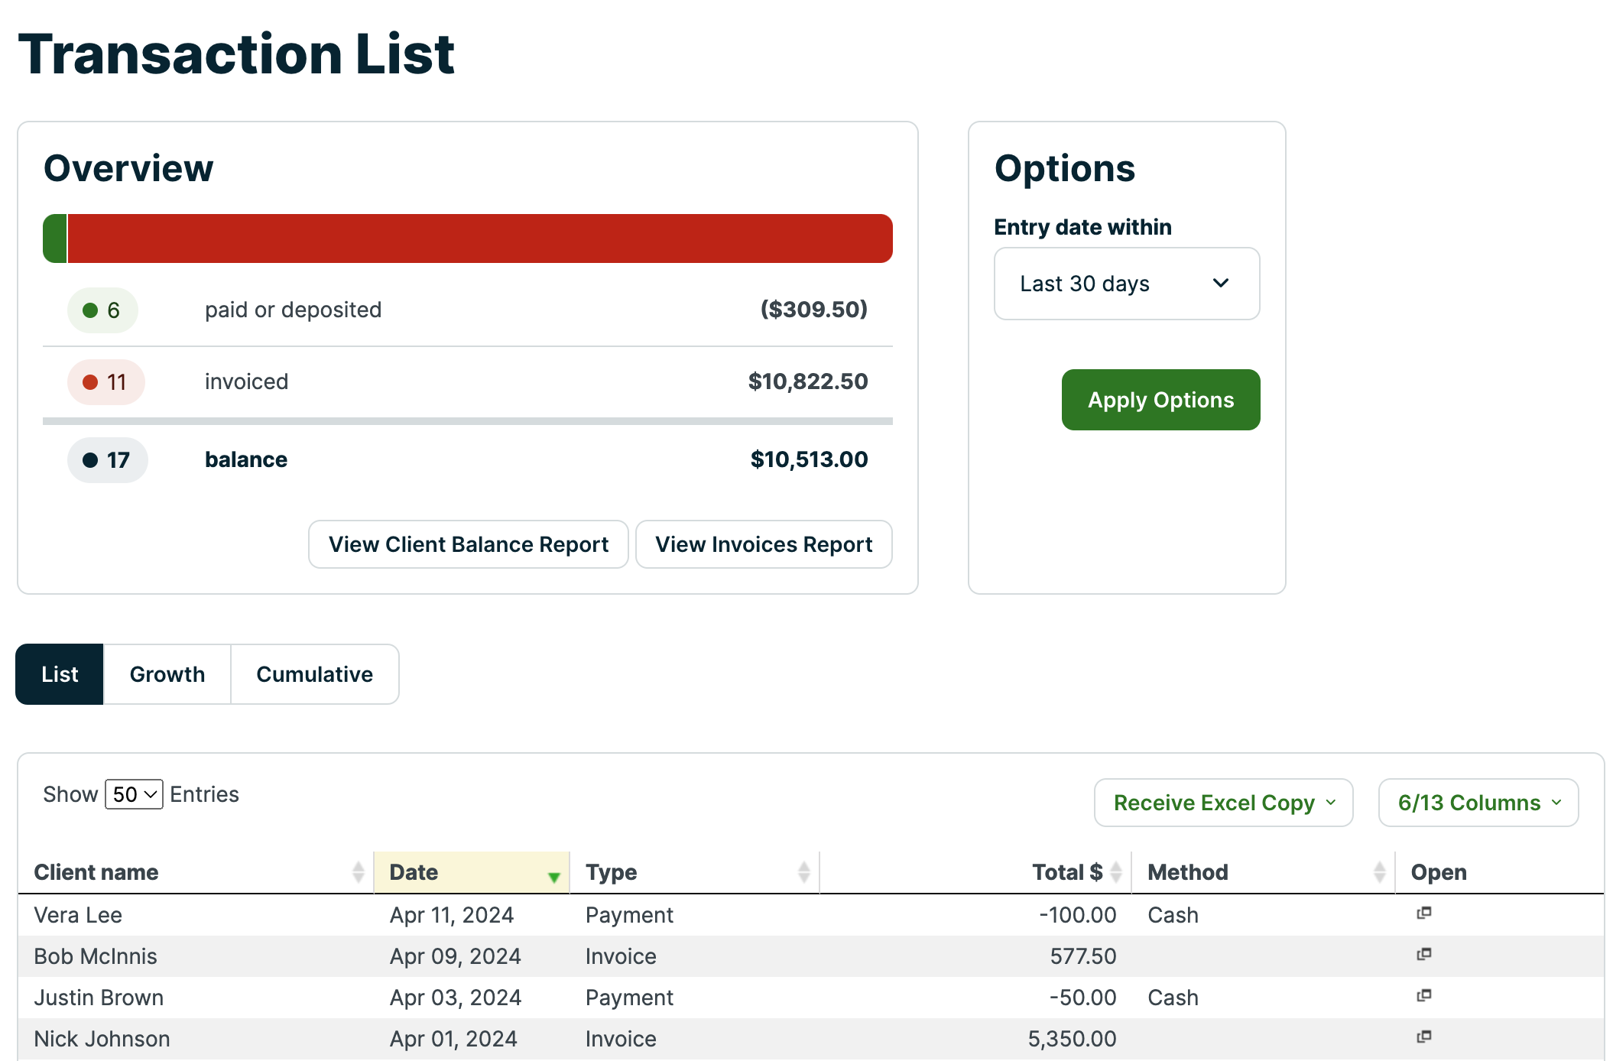Switch to the Growth tab
The height and width of the screenshot is (1061, 1613).
coord(167,674)
